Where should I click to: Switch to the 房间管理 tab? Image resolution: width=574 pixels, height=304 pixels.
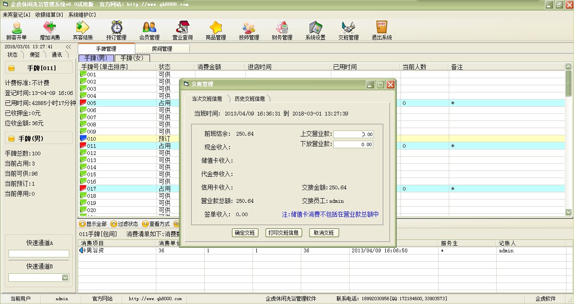pos(162,49)
